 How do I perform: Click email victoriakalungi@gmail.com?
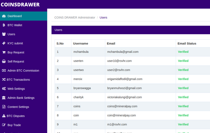click(124, 97)
